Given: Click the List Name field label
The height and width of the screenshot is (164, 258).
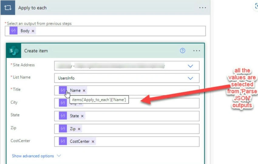Looking at the screenshot, I should tap(22, 77).
